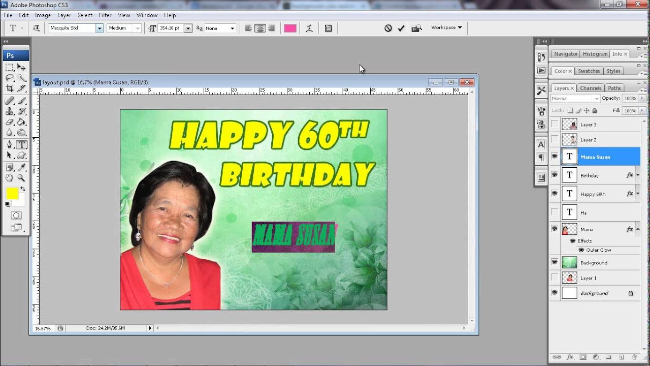Toggle Quick Mask mode in toolbox
Screen dimensions: 650x366
click(16, 216)
